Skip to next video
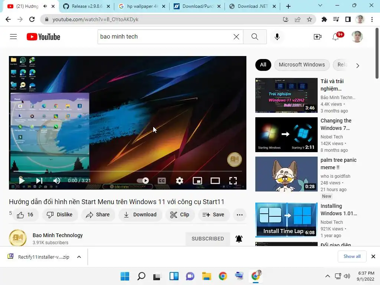Screen dimensions: 380x285 (39, 181)
